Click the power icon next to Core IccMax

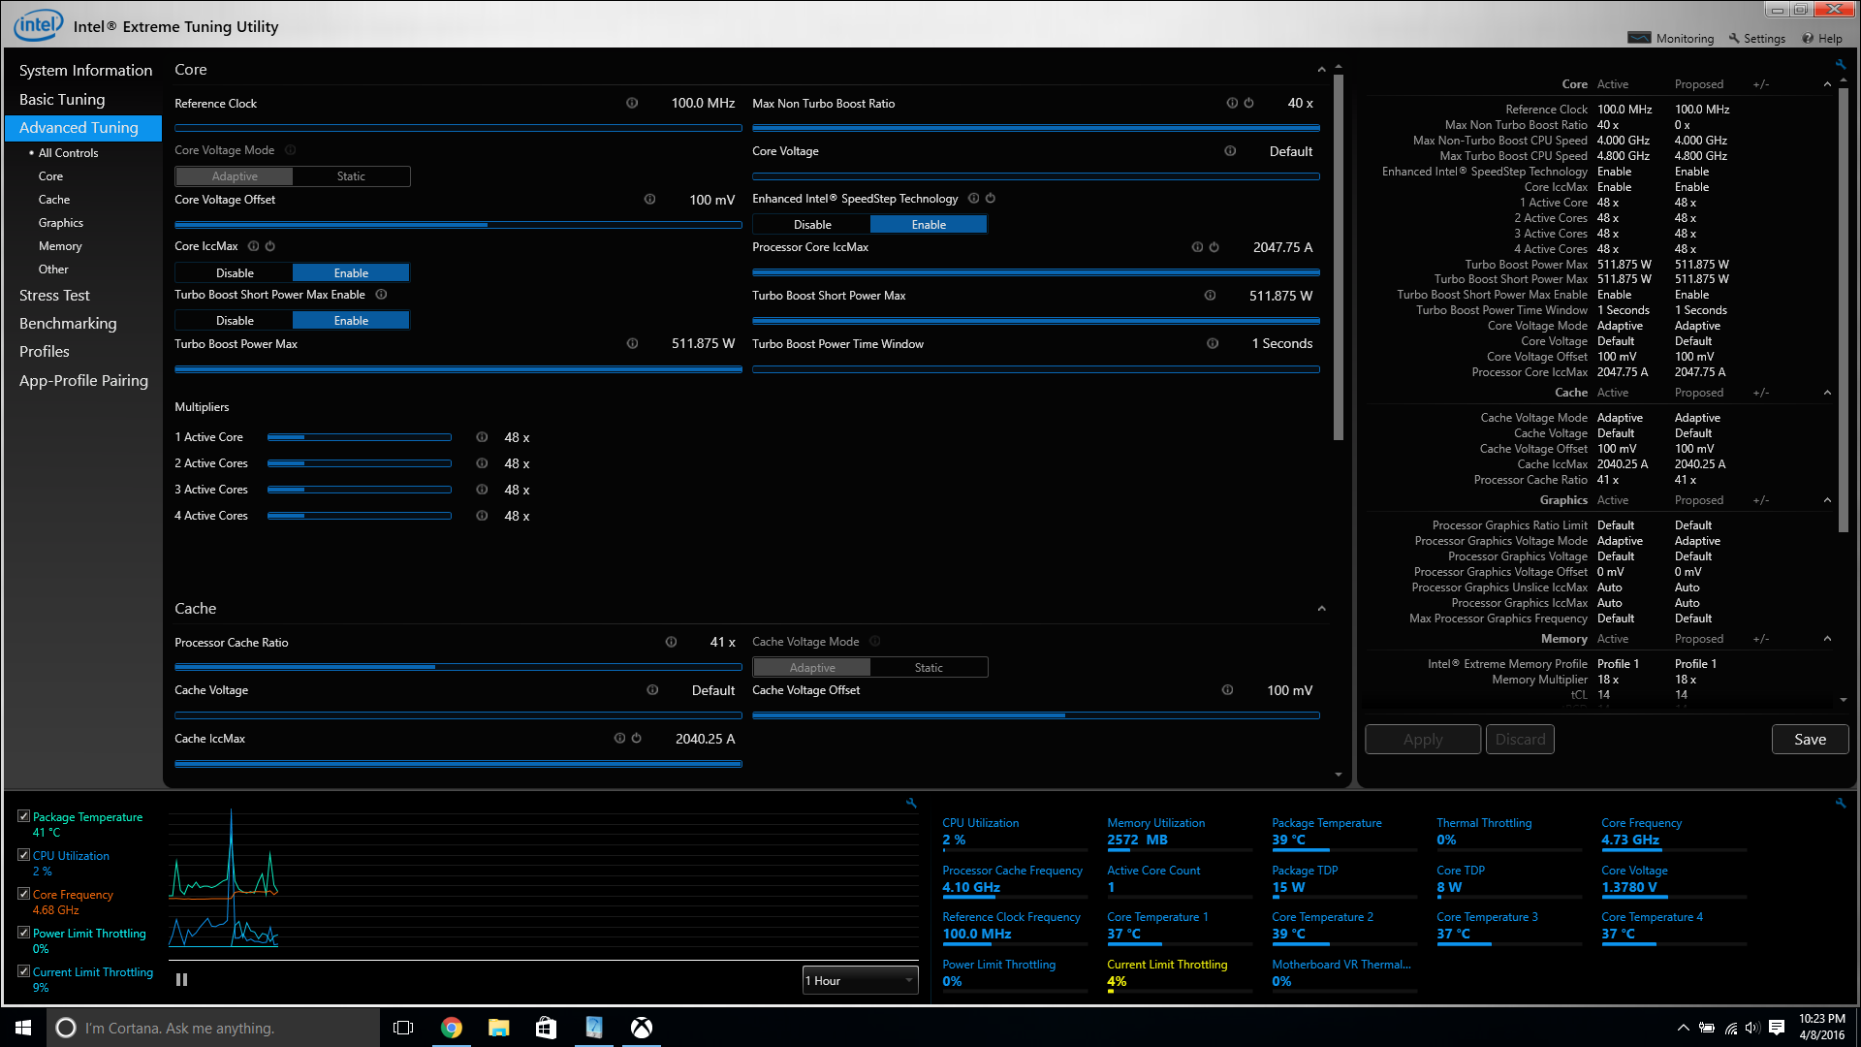270,246
